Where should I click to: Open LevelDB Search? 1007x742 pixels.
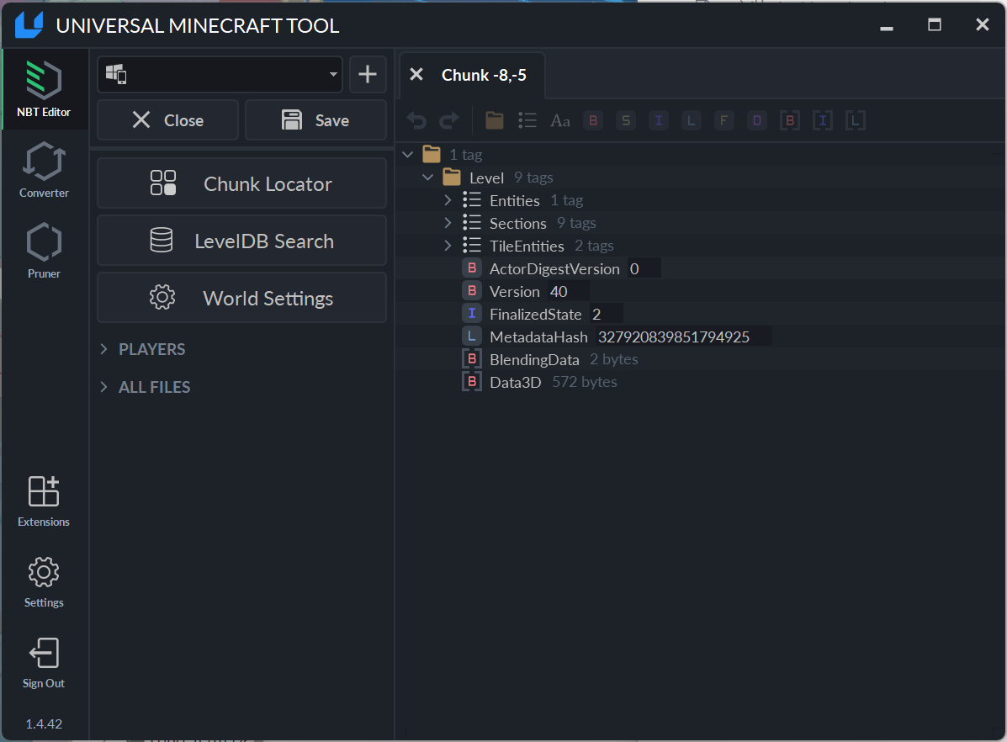[241, 241]
